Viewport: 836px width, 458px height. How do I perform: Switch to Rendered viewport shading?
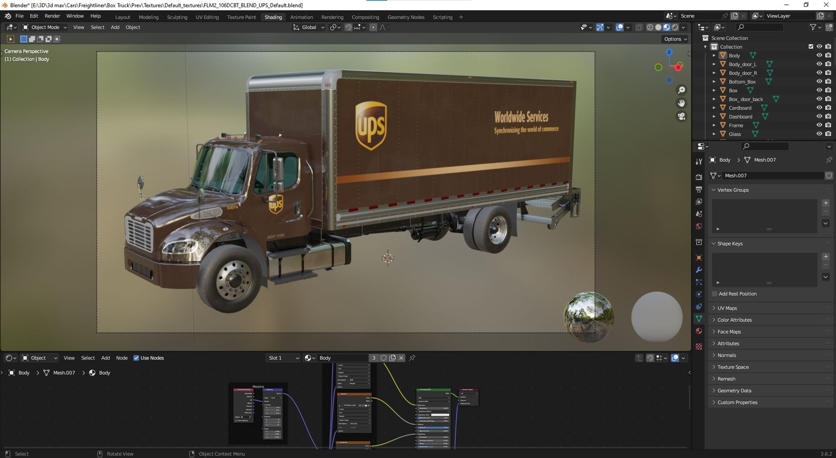coord(675,27)
